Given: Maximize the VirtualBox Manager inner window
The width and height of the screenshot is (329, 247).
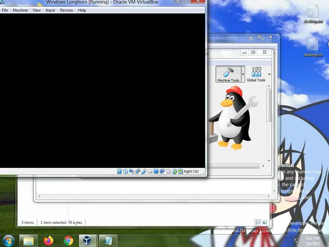Looking at the screenshot, I should tap(253, 52).
